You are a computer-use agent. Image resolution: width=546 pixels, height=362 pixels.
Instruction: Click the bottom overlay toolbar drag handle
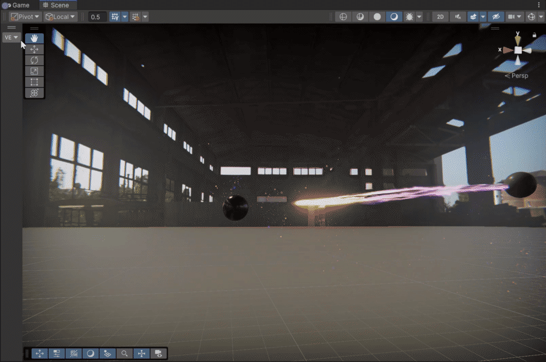[x=27, y=354]
